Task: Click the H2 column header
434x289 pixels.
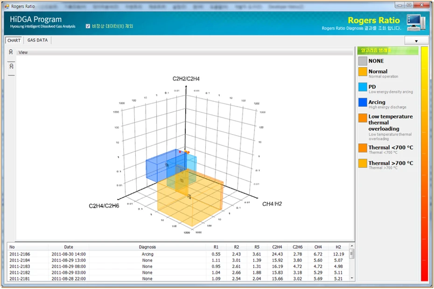Action: pos(338,247)
